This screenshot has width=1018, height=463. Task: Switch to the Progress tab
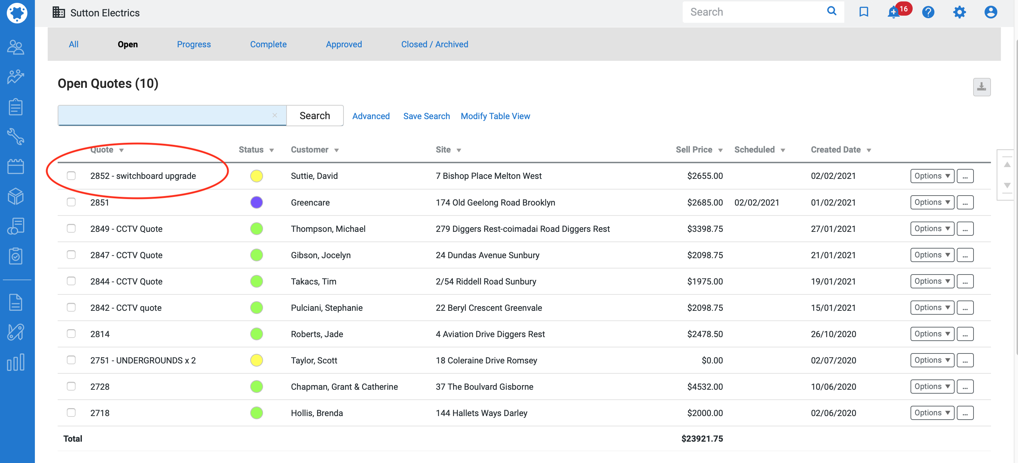coord(194,44)
